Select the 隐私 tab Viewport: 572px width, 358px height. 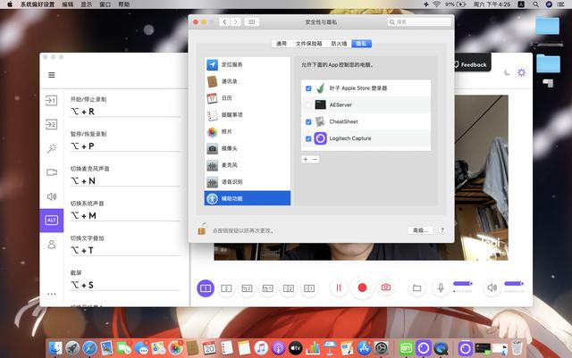[361, 44]
